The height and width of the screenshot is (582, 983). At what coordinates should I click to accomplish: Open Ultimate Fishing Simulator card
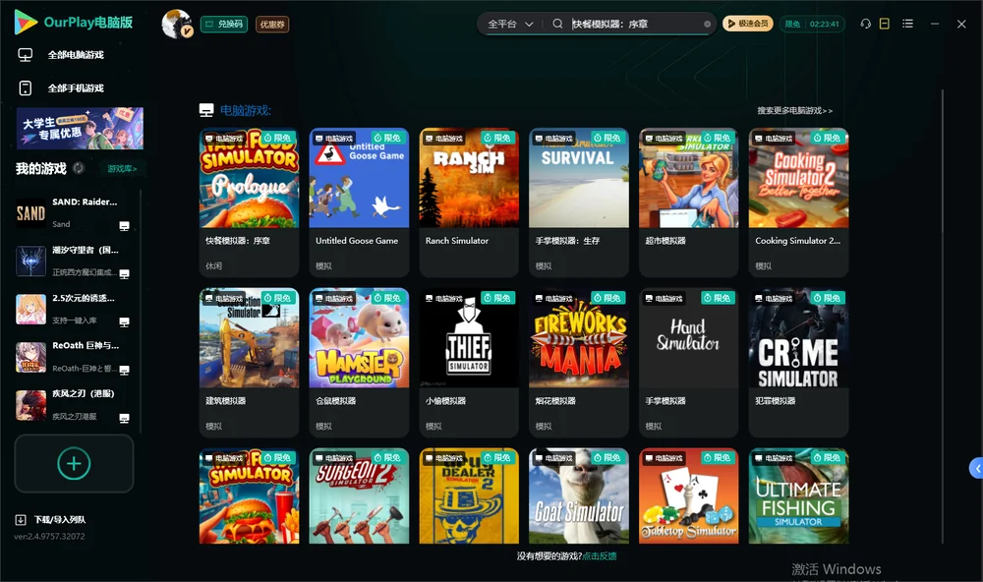(798, 495)
